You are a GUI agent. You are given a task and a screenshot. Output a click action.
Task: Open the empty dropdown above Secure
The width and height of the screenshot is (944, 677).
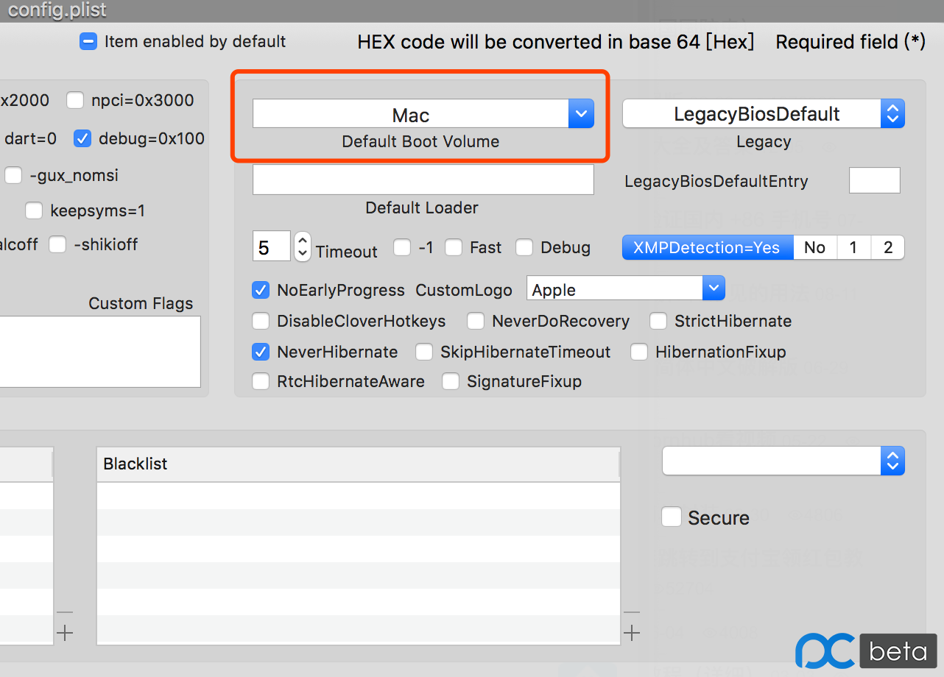pos(783,461)
